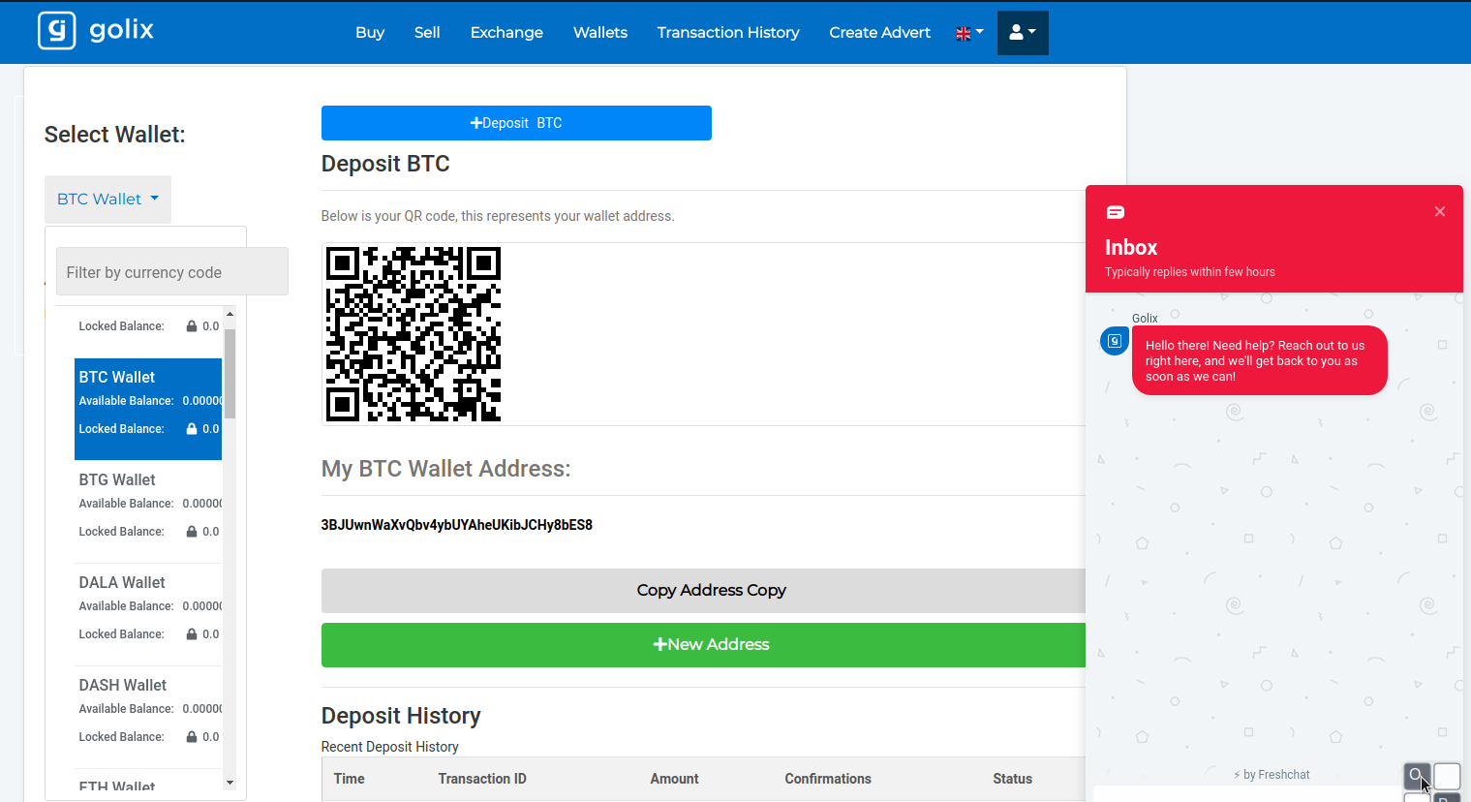The image size is (1471, 802).
Task: Click the Status column header
Action: (1012, 779)
